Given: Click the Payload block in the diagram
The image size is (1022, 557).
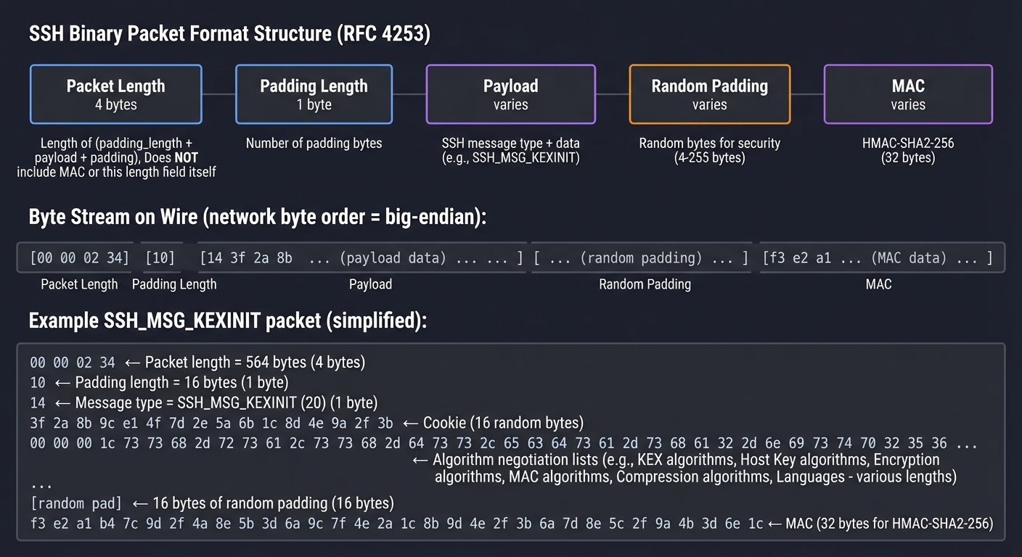Looking at the screenshot, I should [510, 94].
